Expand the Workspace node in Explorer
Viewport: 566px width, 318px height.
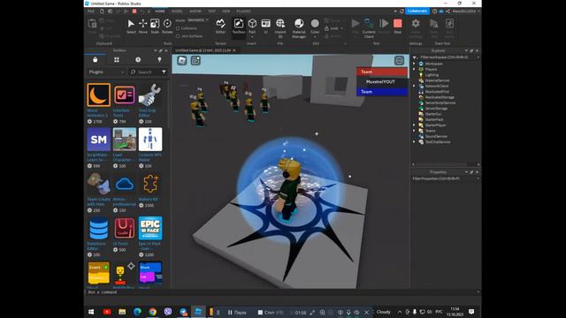pyautogui.click(x=415, y=64)
